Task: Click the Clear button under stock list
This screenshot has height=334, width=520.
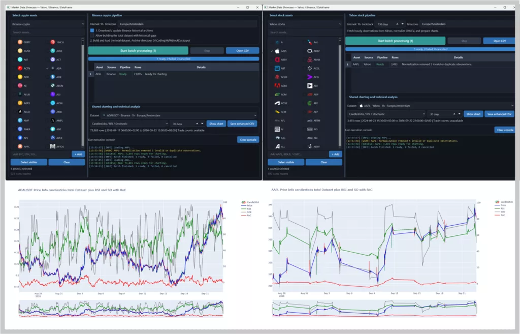Action: point(323,162)
